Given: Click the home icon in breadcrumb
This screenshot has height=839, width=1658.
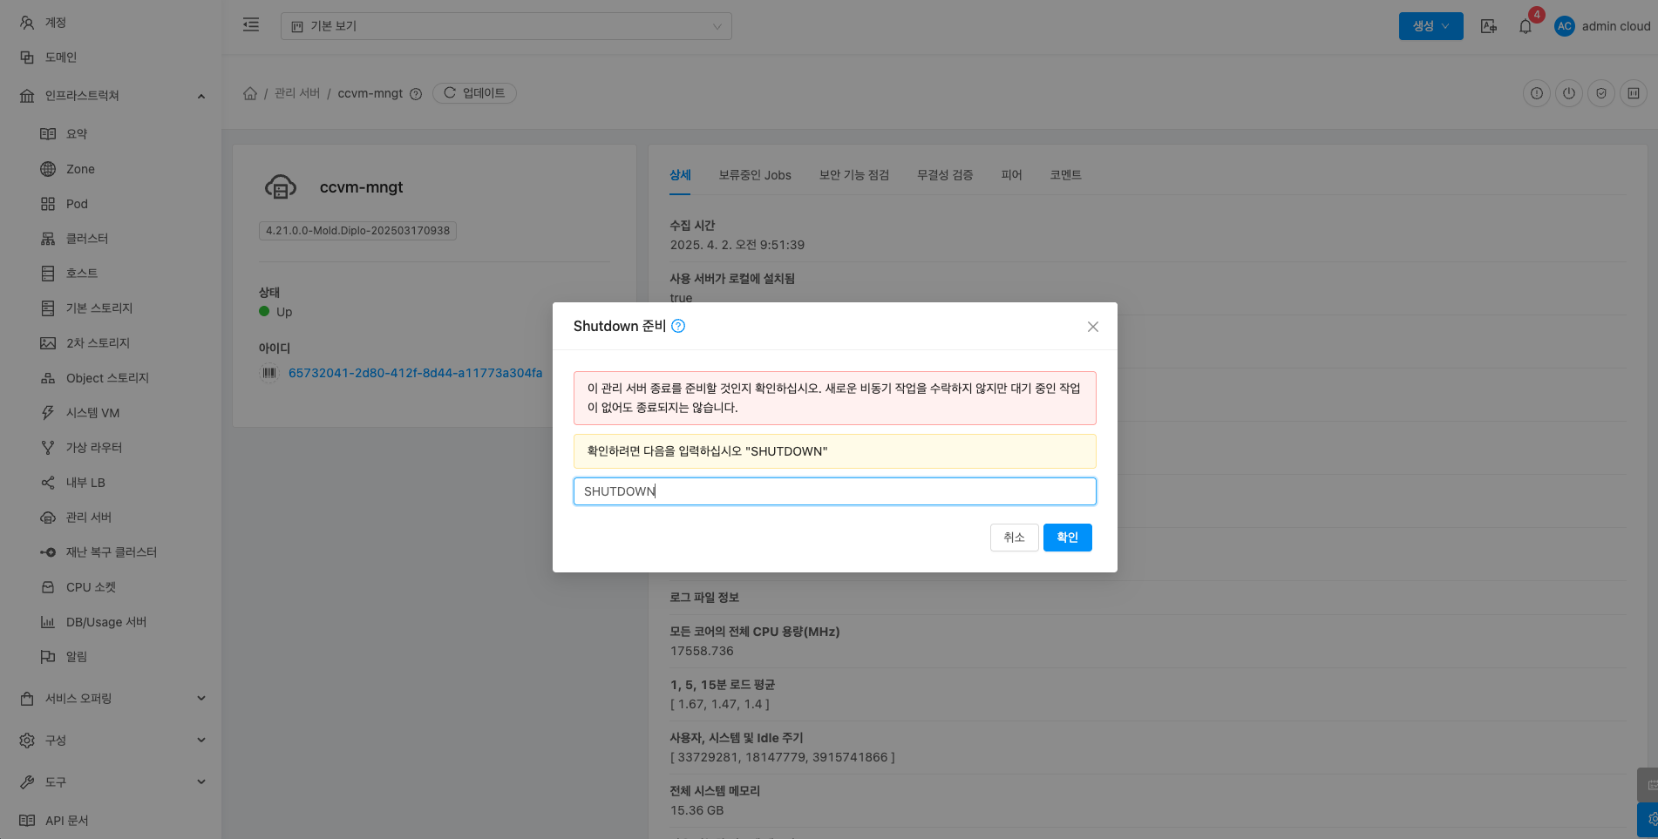Looking at the screenshot, I should [x=250, y=93].
